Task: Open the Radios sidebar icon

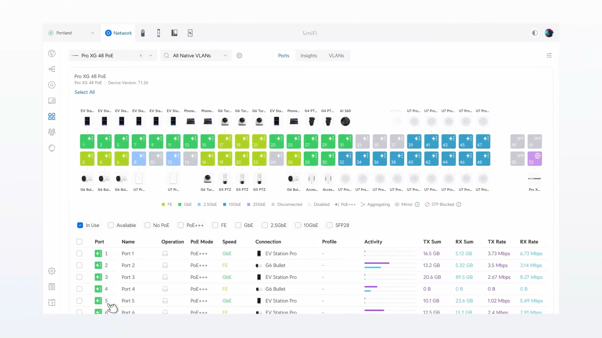Action: (x=52, y=132)
